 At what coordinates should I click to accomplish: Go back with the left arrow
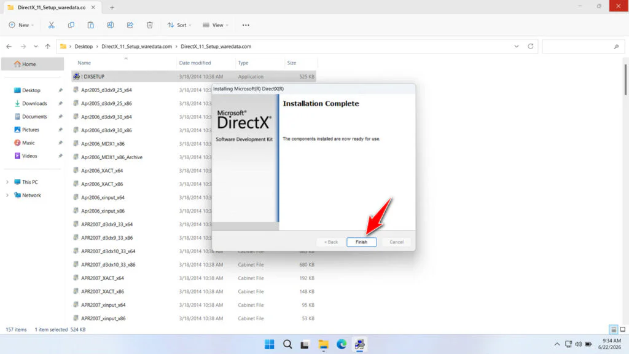click(9, 47)
